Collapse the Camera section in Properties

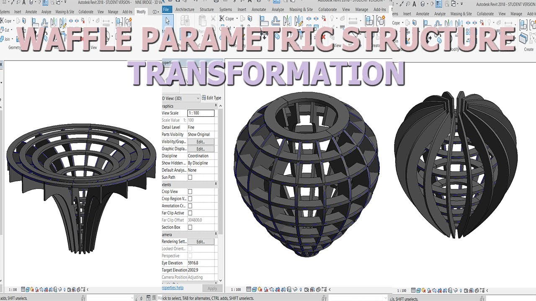(x=216, y=235)
